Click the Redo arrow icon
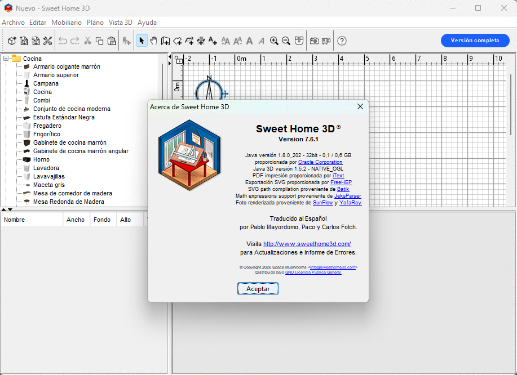This screenshot has width=517, height=375. [x=75, y=41]
